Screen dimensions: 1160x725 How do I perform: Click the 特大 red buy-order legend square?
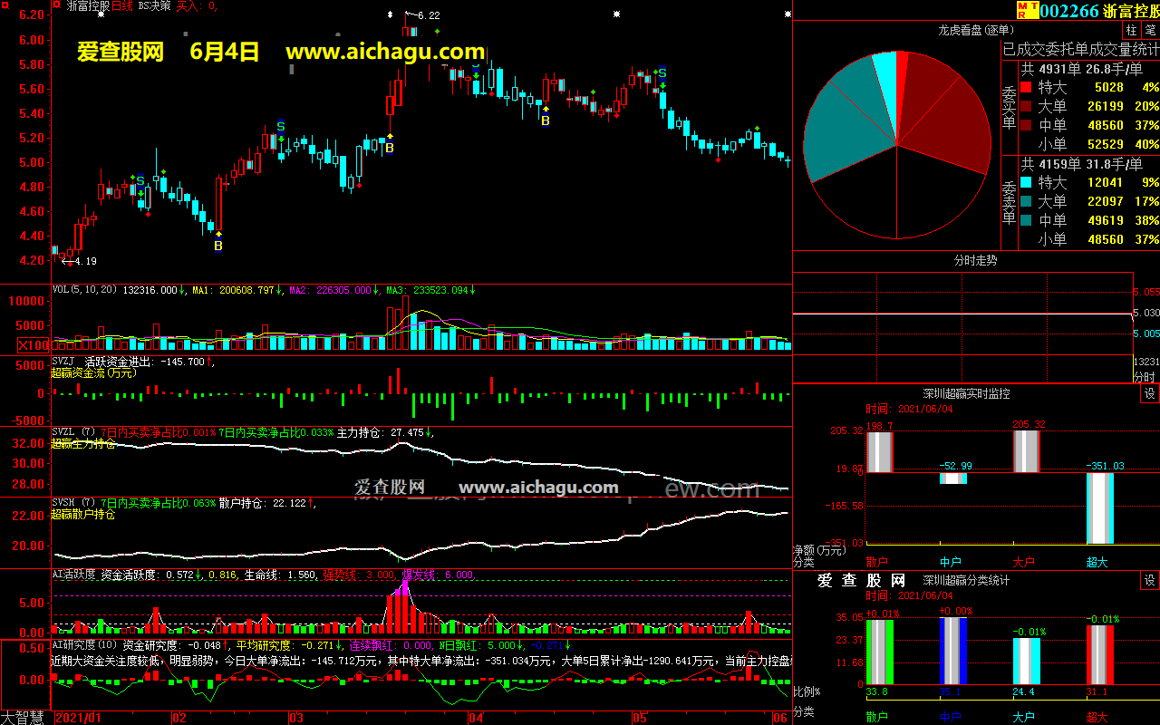click(1026, 88)
